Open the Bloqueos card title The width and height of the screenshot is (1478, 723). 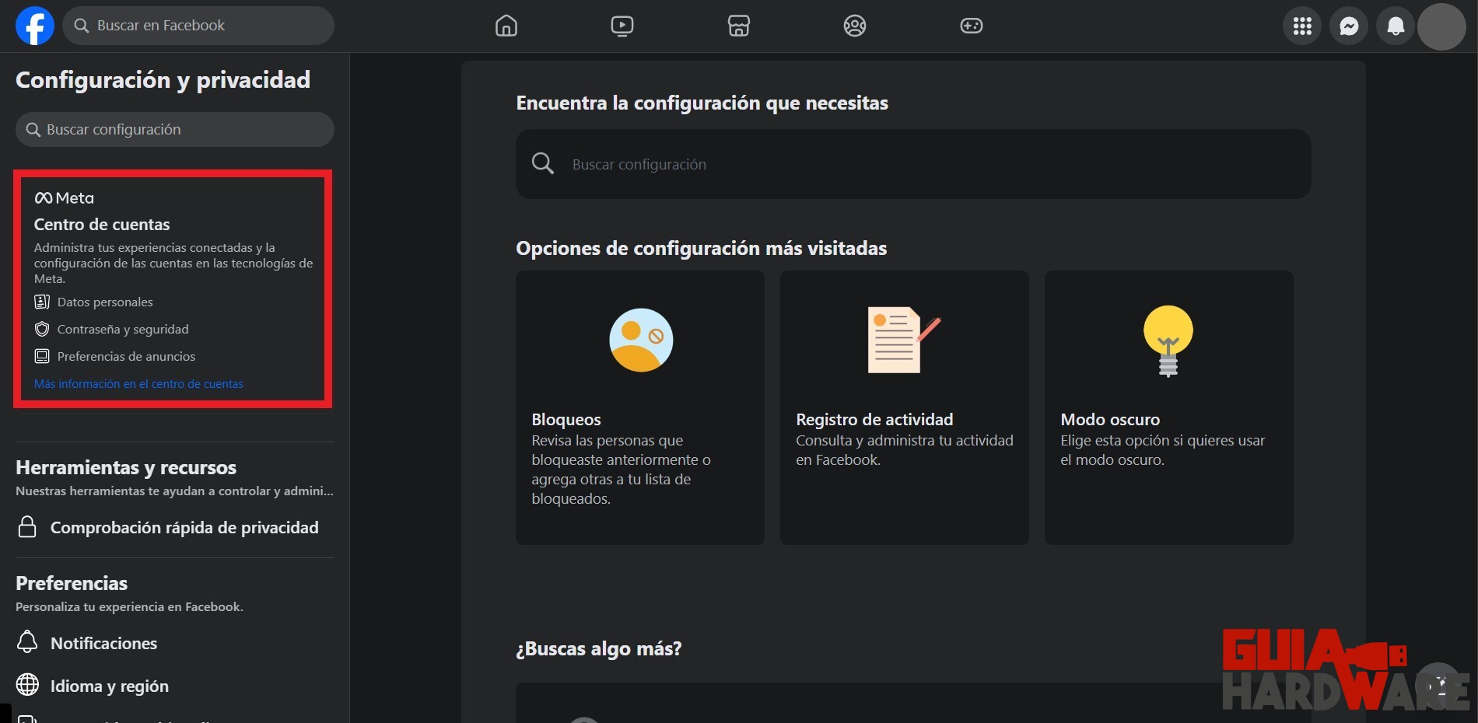pos(566,420)
